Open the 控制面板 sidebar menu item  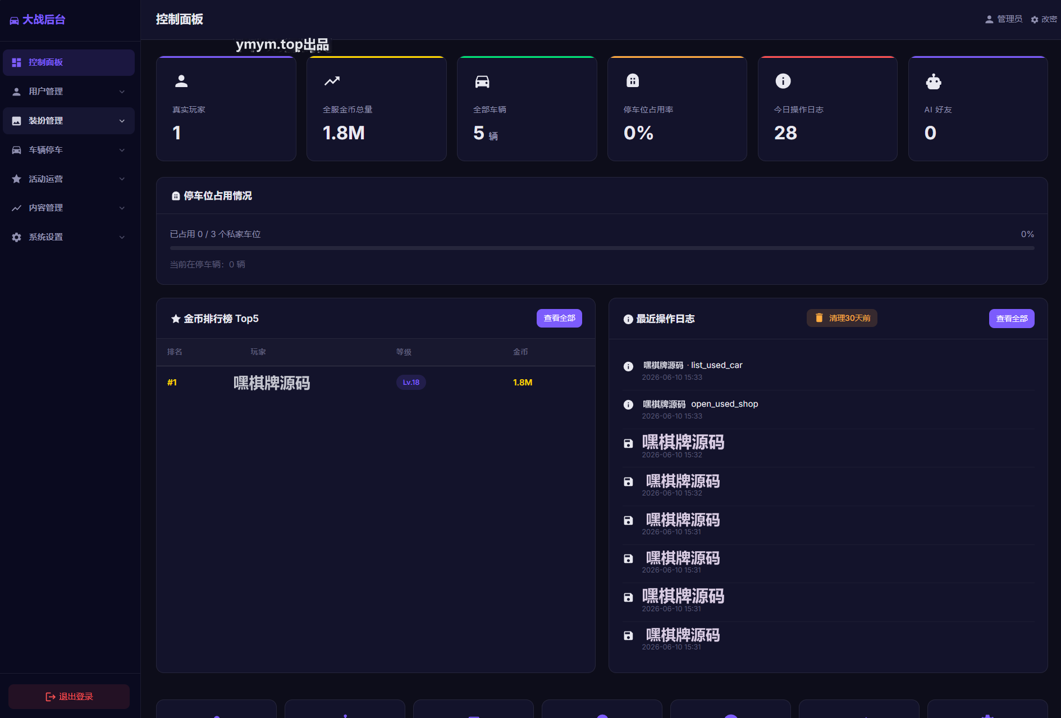point(68,62)
